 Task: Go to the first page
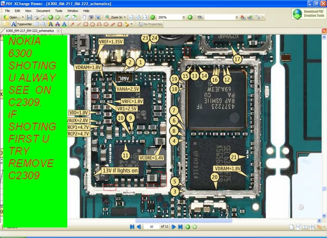132,227
